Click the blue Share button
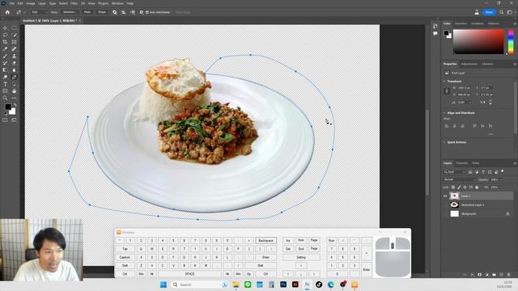Viewport: 518px width, 291px height. click(x=489, y=12)
